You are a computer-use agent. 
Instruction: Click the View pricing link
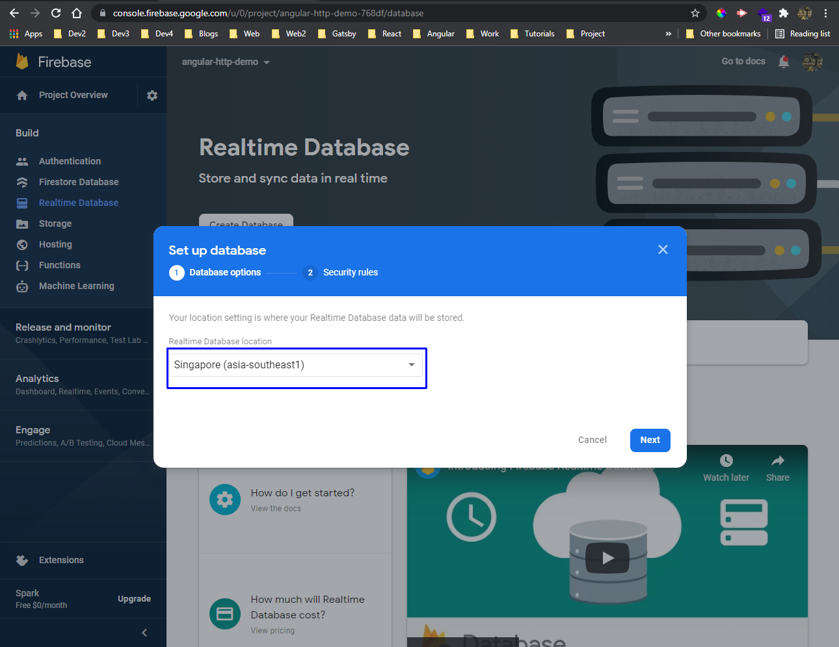[x=273, y=631]
